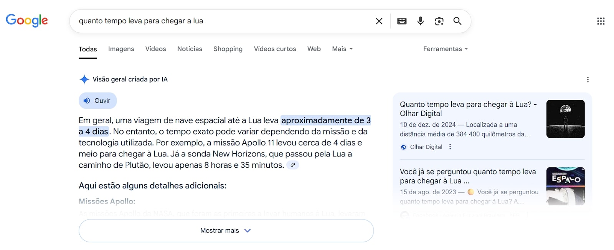Click the Olhar Digital source name
614x250 pixels.
426,147
